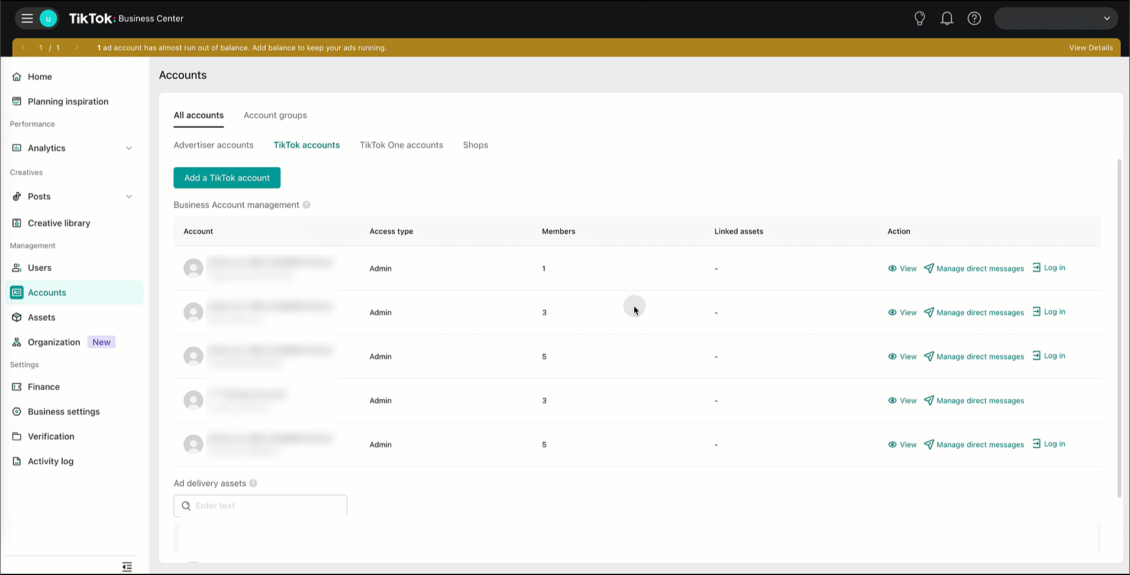This screenshot has height=575, width=1130.
Task: Select Advertiser accounts sub-tab
Action: pyautogui.click(x=214, y=145)
